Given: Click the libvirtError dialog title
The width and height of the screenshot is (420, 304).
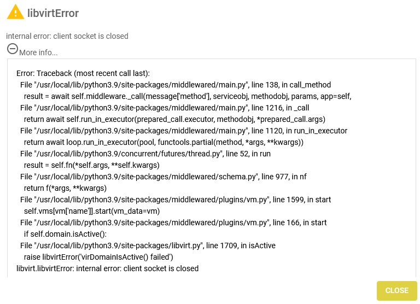Looking at the screenshot, I should (x=53, y=13).
